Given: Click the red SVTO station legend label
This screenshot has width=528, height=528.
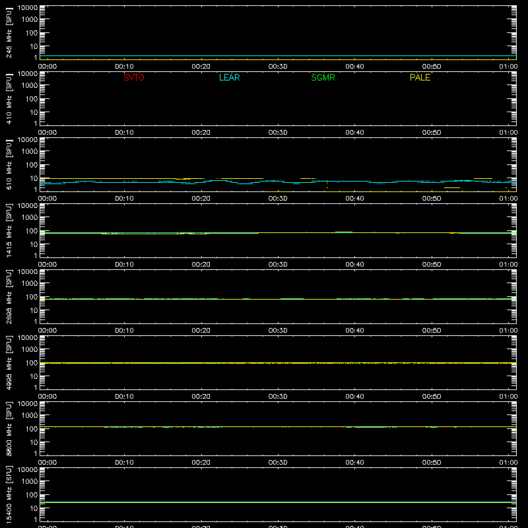Looking at the screenshot, I should (x=134, y=77).
